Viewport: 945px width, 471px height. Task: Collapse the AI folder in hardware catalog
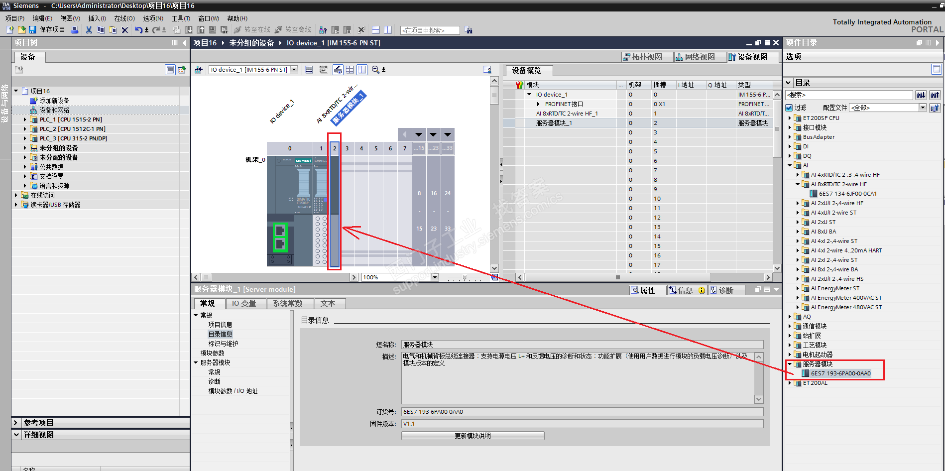(x=790, y=165)
